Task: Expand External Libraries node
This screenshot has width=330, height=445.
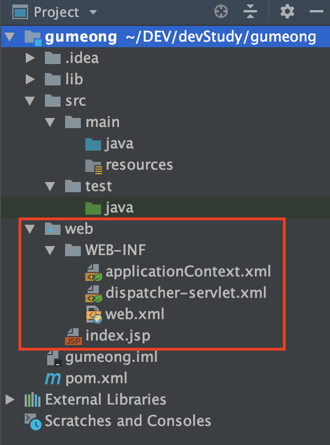Action: [10, 399]
